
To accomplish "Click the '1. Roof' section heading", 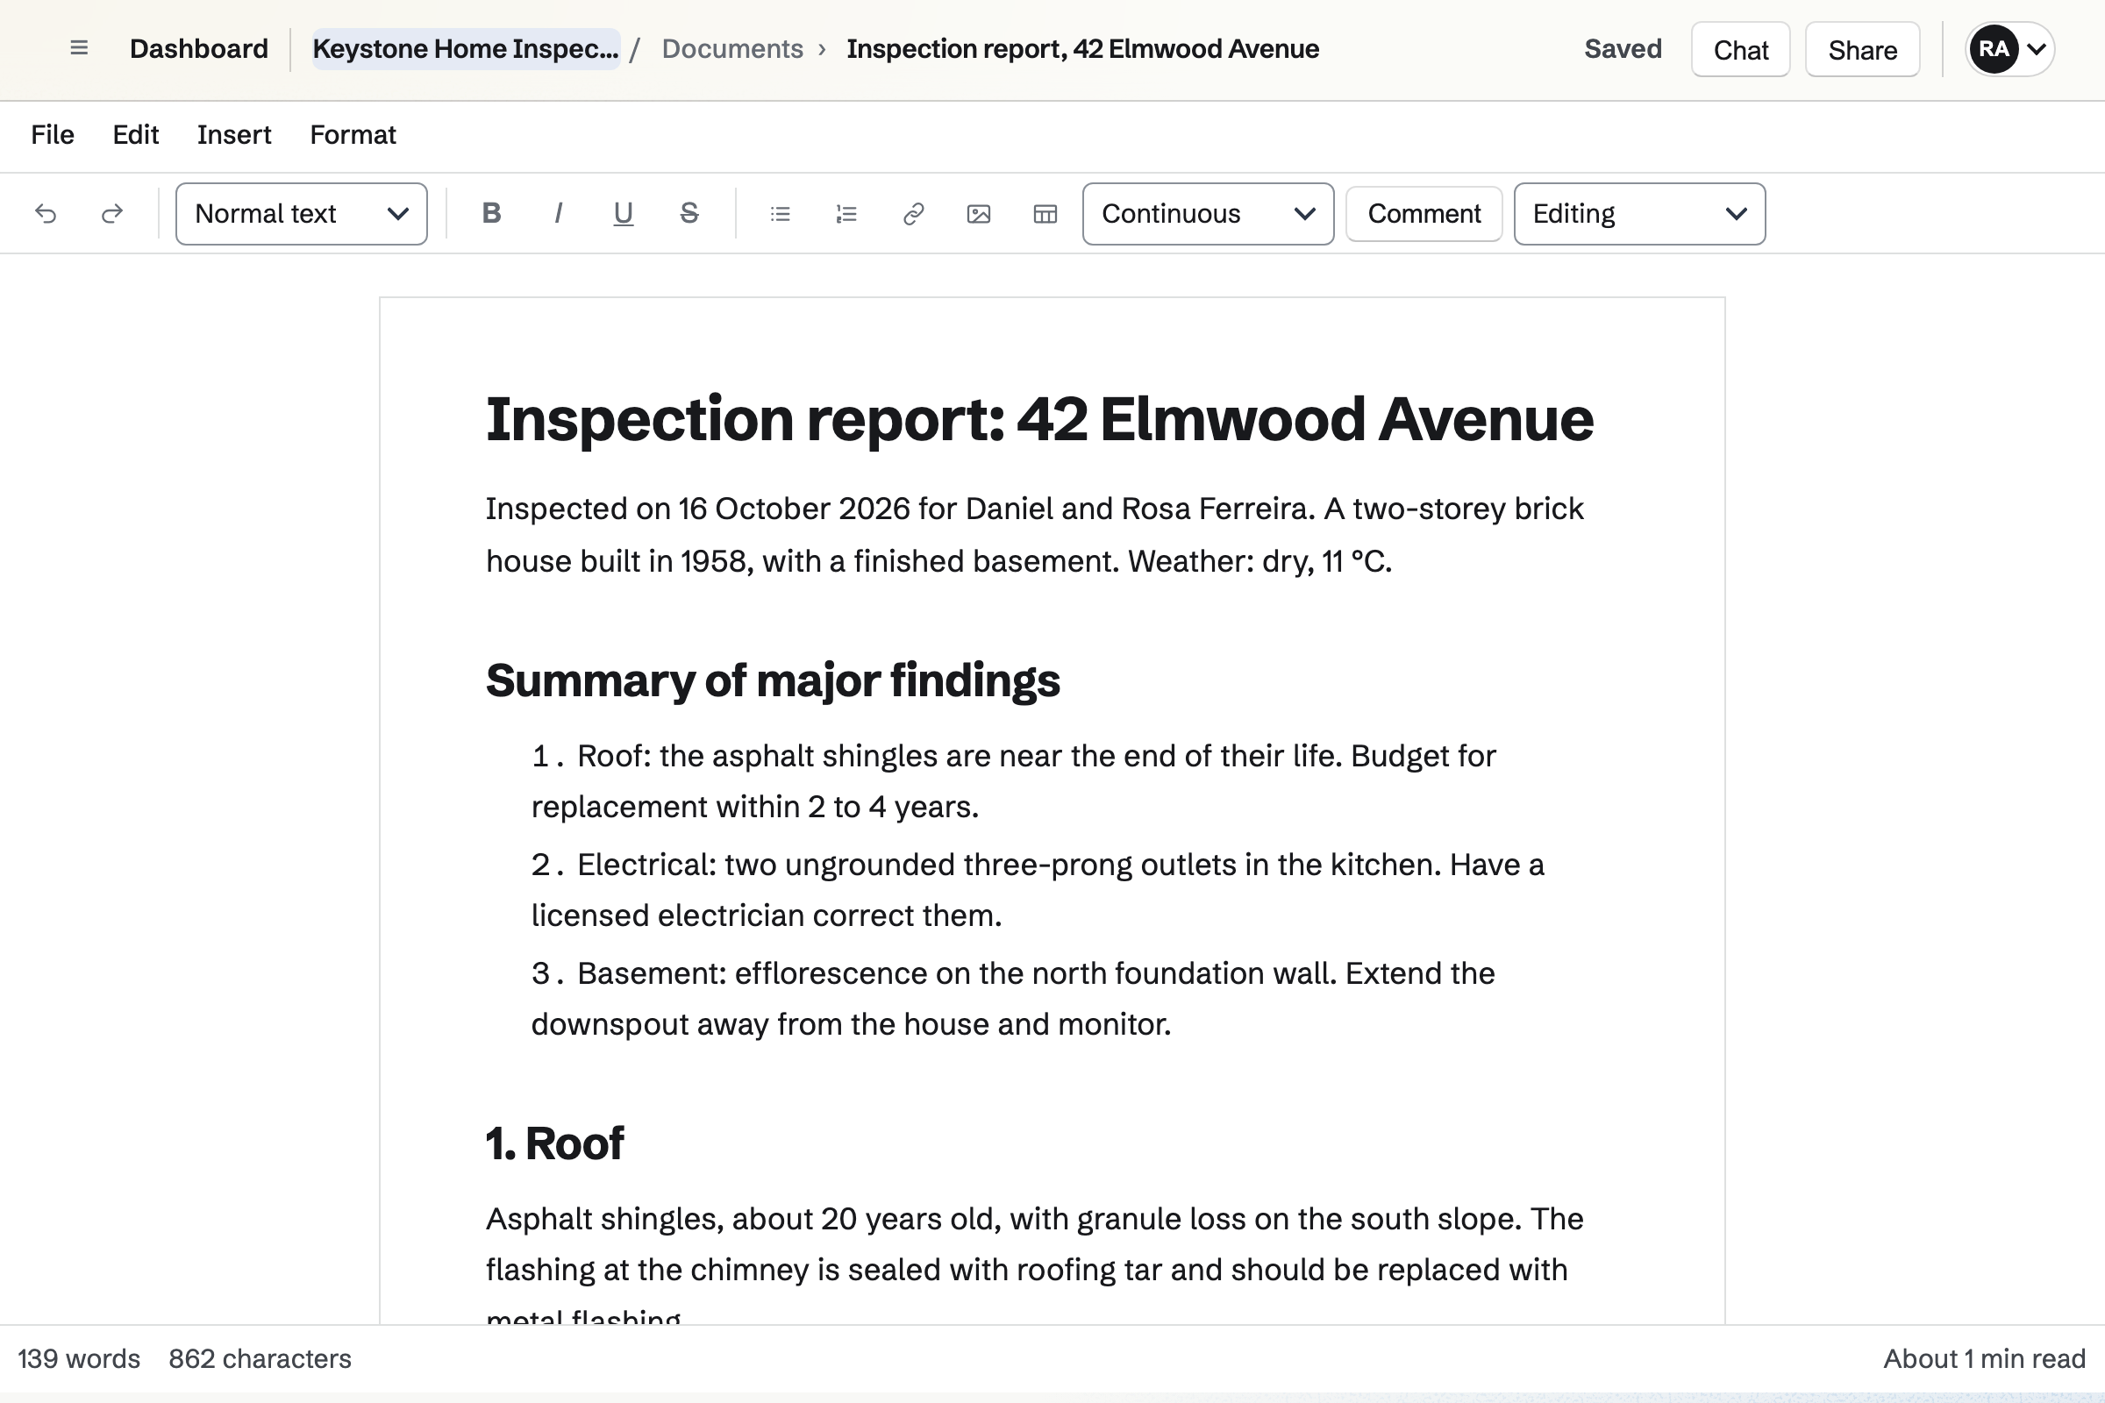I will tap(555, 1143).
